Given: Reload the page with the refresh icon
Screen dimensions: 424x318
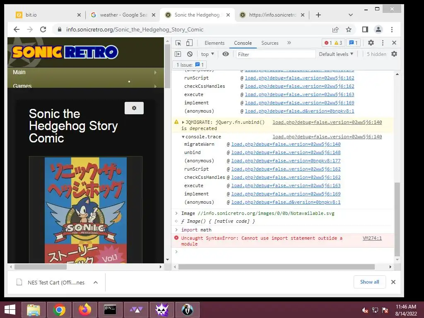Looking at the screenshot, I should 43,29.
